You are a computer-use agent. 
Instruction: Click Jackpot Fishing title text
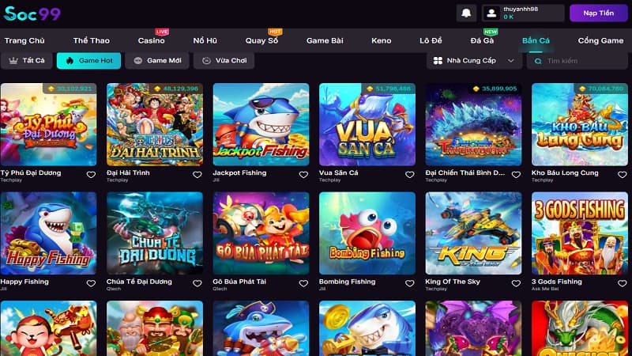[240, 172]
